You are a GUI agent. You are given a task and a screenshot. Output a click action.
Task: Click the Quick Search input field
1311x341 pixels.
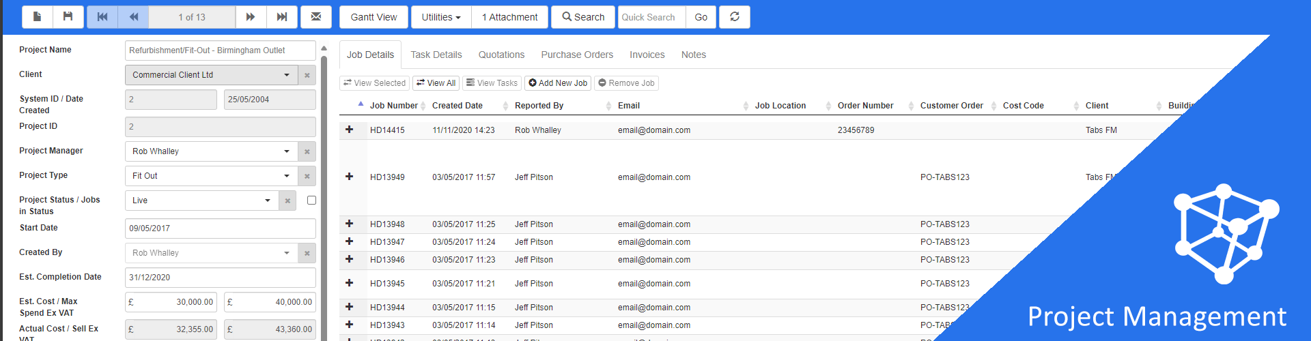(x=650, y=17)
